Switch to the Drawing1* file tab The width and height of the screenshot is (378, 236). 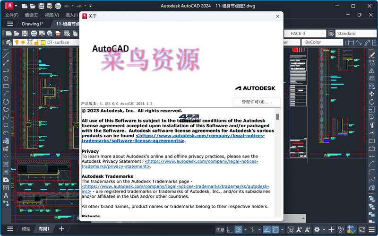pyautogui.click(x=33, y=24)
